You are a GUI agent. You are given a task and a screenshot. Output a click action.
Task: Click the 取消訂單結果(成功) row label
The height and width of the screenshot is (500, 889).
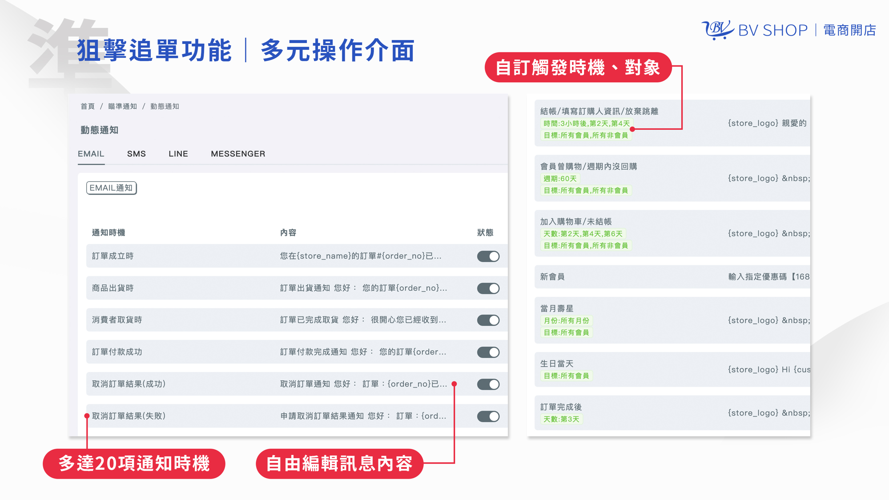point(129,384)
